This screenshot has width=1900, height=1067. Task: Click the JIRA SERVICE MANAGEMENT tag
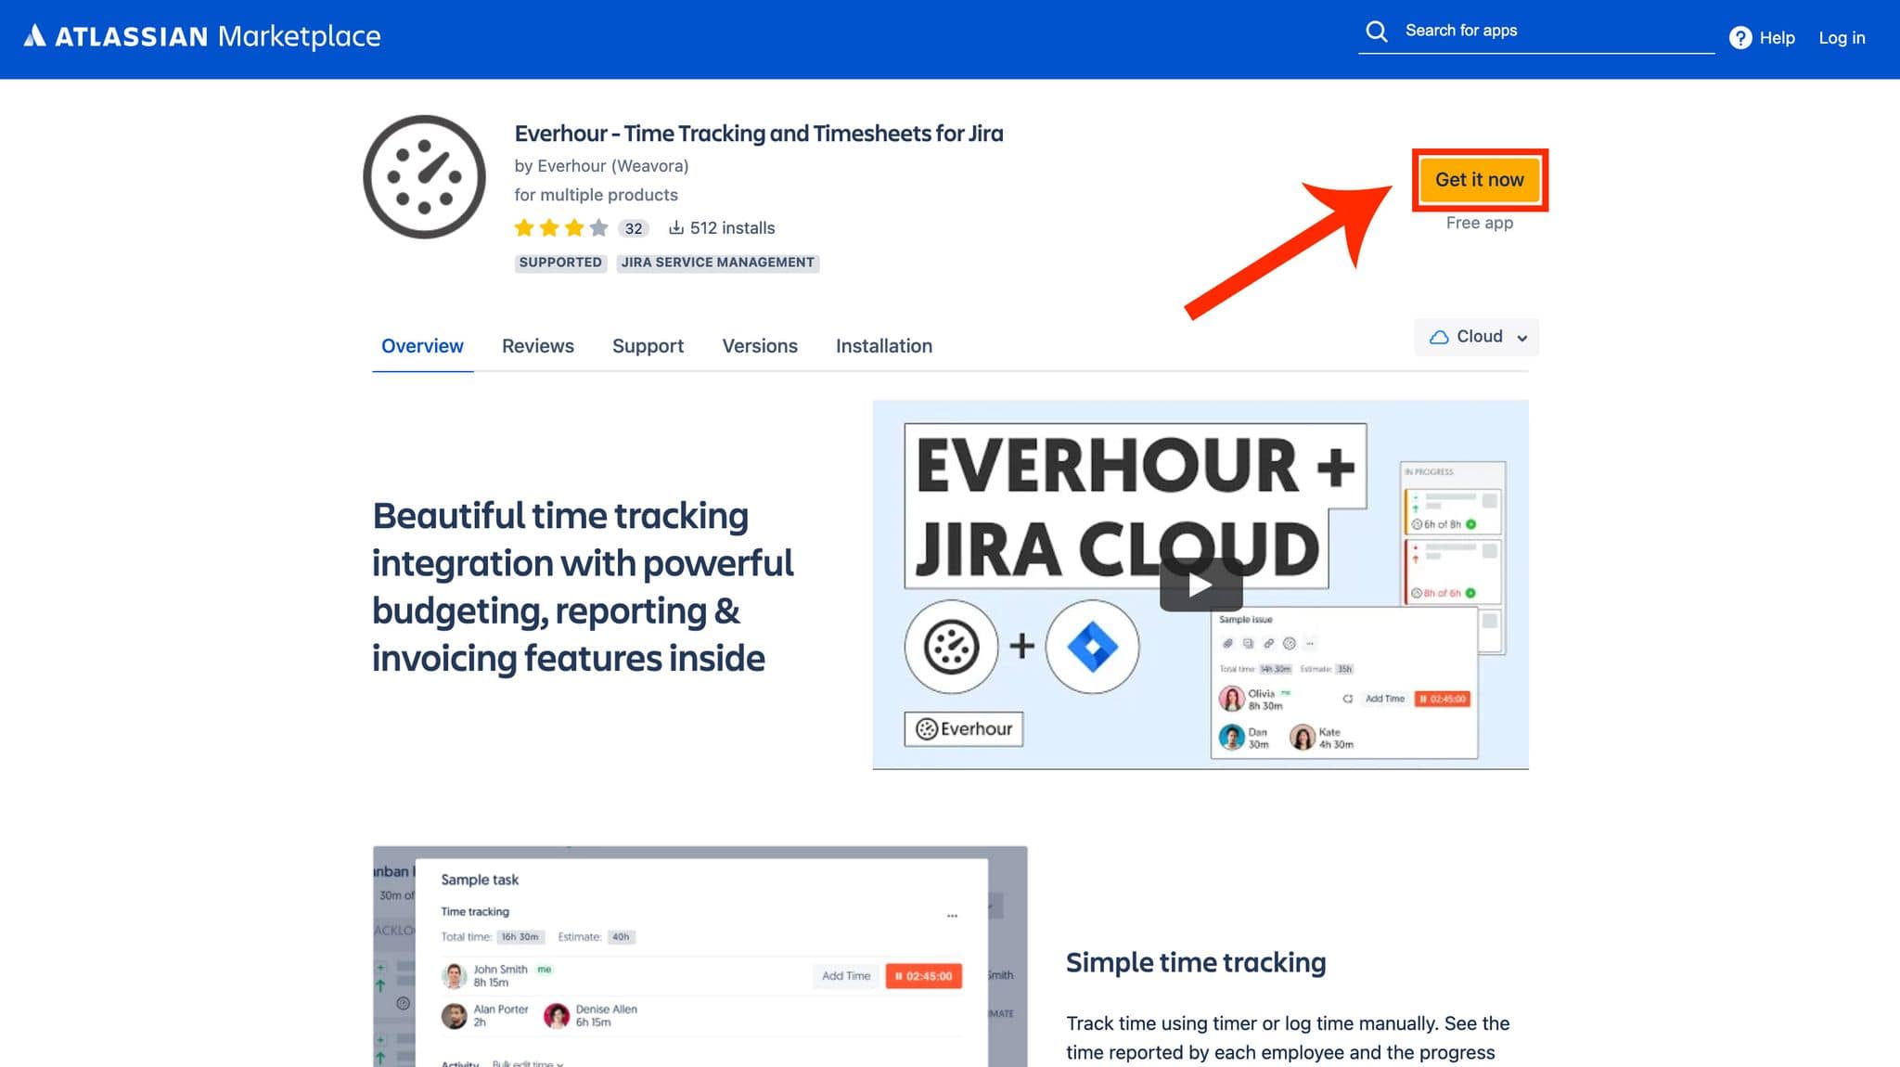tap(718, 263)
